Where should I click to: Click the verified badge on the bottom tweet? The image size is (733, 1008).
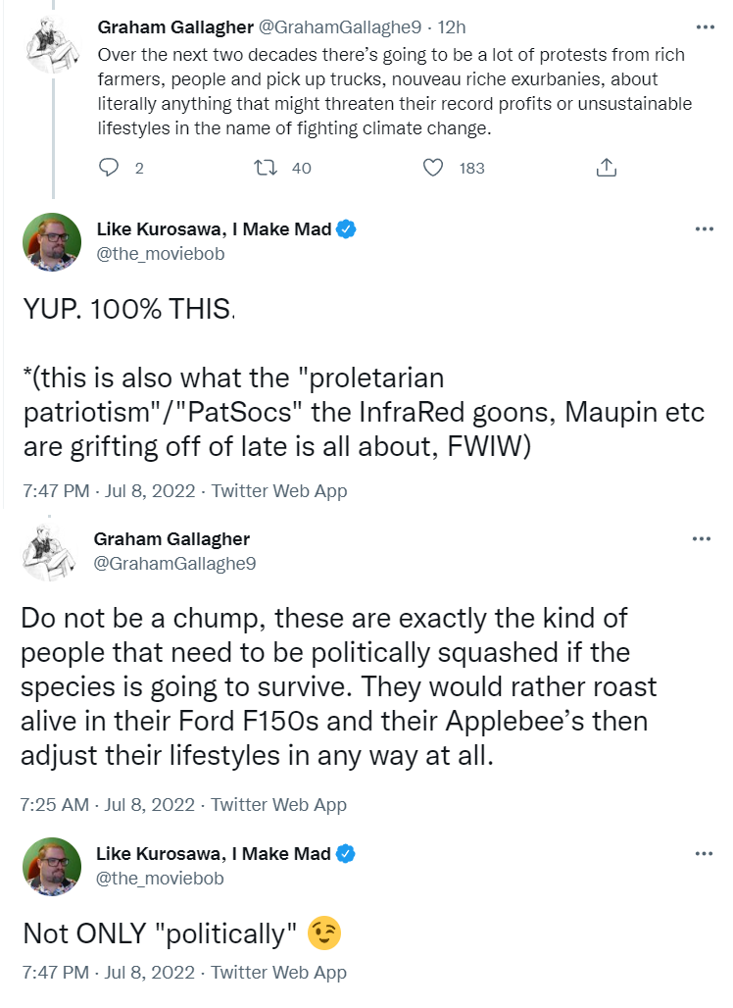[346, 854]
